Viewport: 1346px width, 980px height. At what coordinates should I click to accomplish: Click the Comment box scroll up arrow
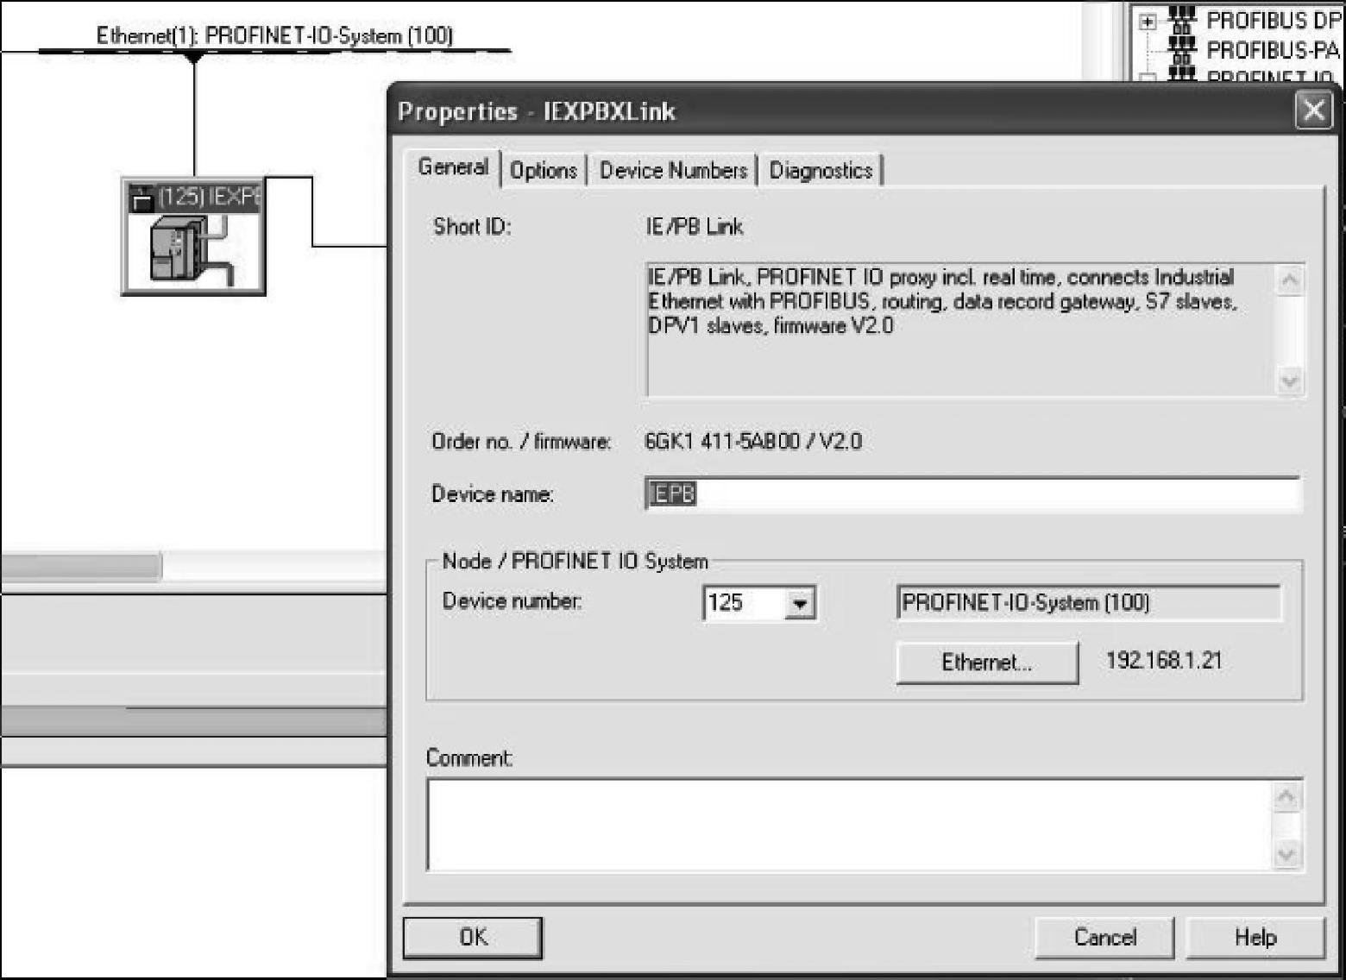pos(1286,796)
